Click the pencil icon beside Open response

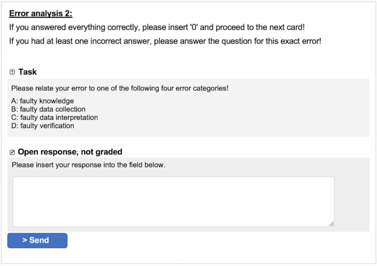pos(12,152)
